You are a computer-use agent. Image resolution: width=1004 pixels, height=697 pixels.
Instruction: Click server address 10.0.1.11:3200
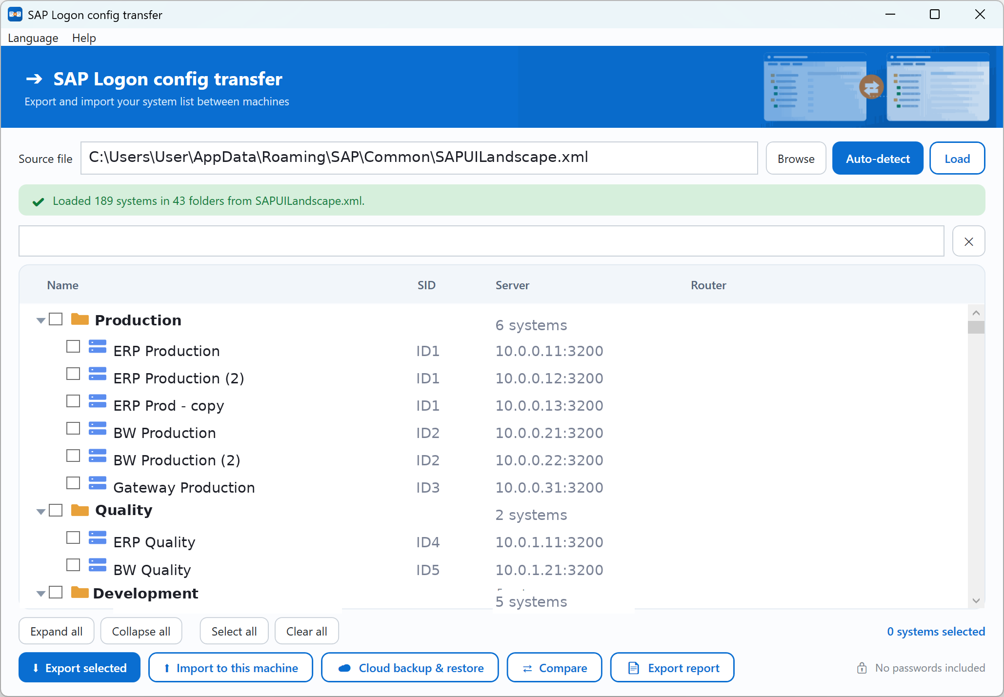[549, 542]
